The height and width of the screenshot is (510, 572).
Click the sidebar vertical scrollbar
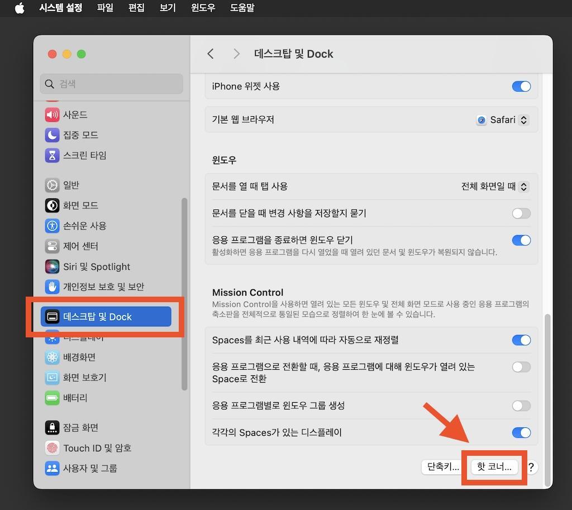(184, 294)
